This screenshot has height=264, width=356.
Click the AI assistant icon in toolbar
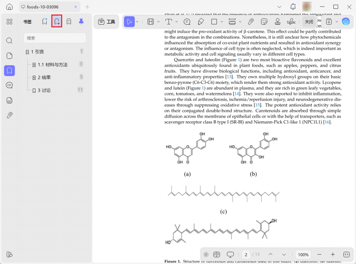(346, 22)
